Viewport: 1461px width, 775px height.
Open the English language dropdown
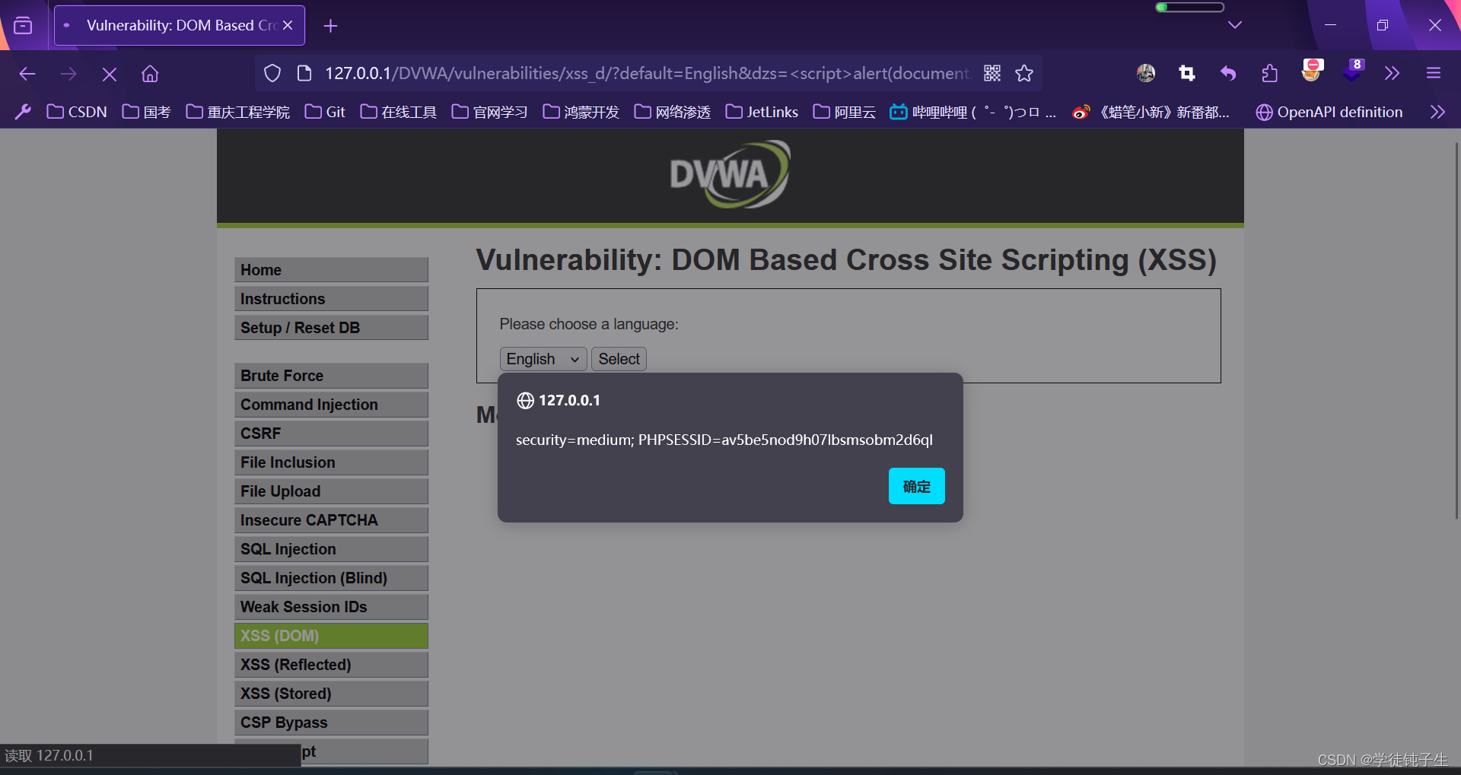[x=543, y=359]
